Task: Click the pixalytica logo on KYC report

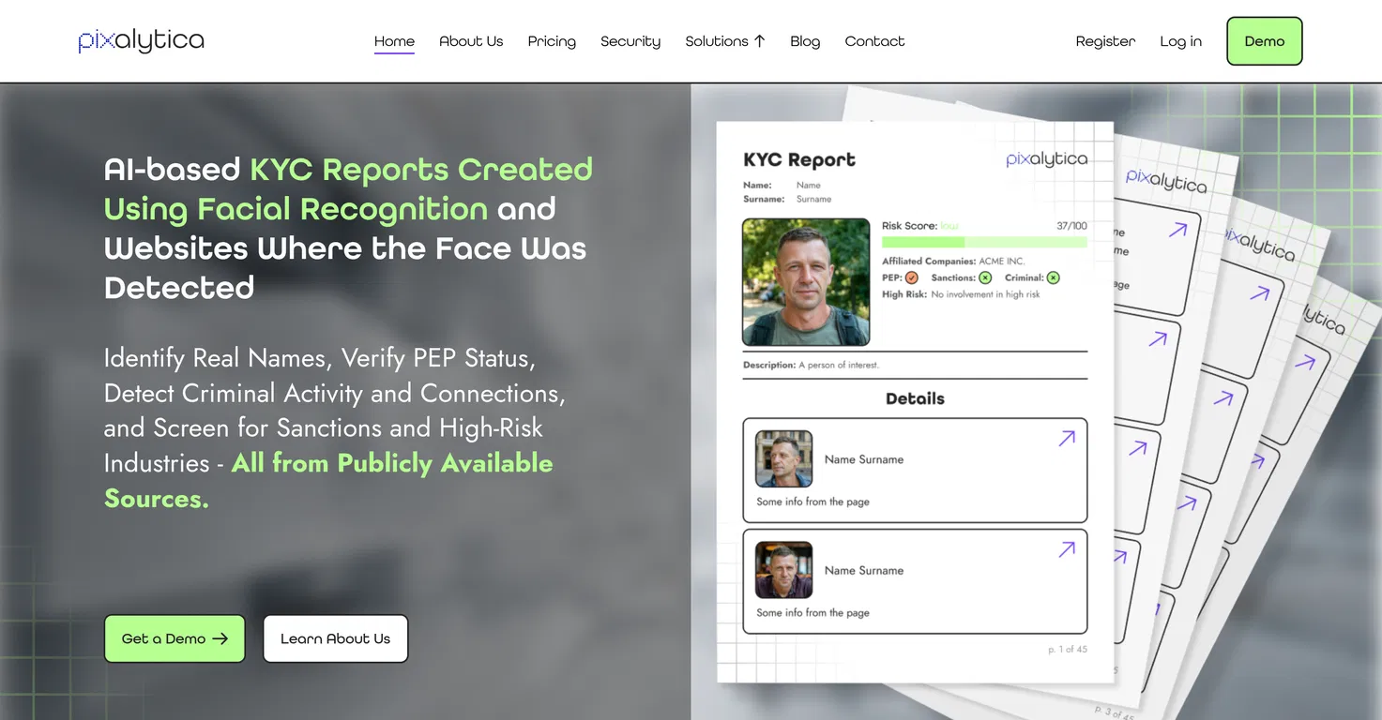Action: click(x=1046, y=158)
